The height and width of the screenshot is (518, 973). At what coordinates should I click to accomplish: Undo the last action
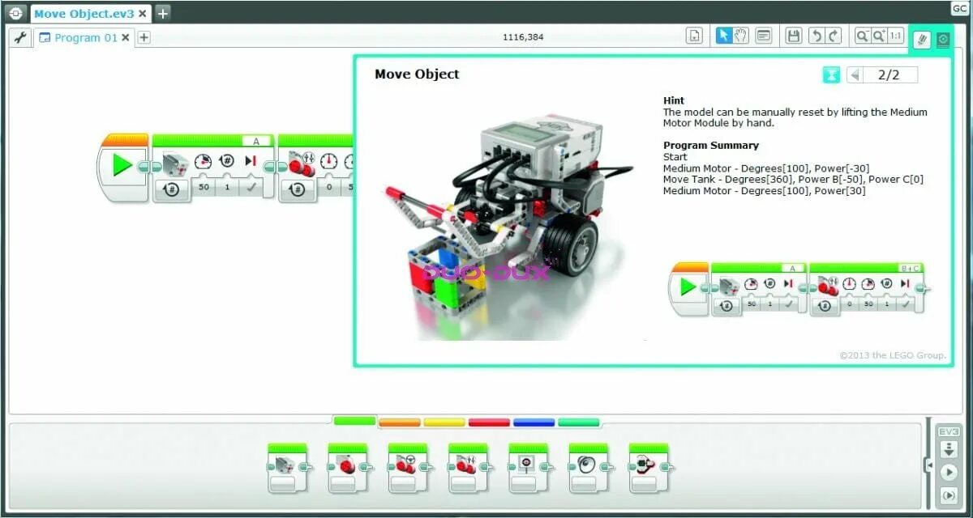click(817, 36)
